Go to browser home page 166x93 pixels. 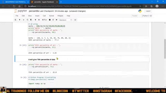pos(19,6)
